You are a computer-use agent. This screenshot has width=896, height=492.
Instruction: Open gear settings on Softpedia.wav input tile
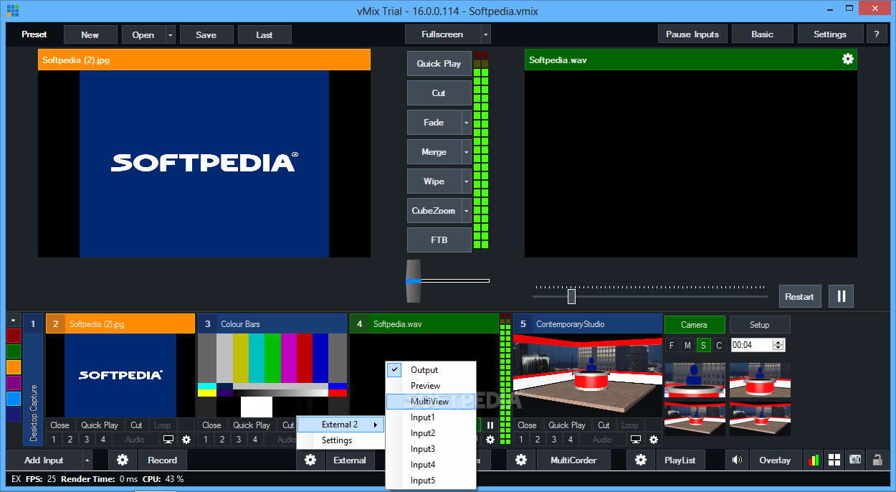[x=490, y=440]
